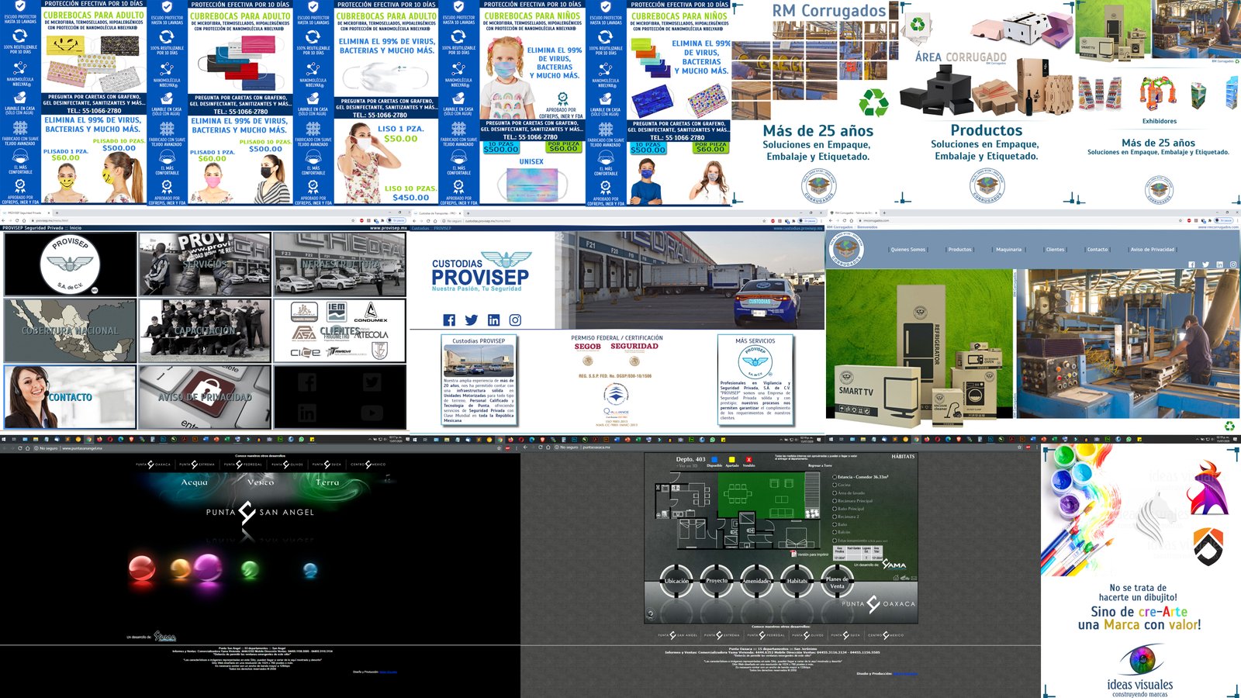1241x698 pixels.
Task: Open the Clientes logos tile
Action: 340,331
